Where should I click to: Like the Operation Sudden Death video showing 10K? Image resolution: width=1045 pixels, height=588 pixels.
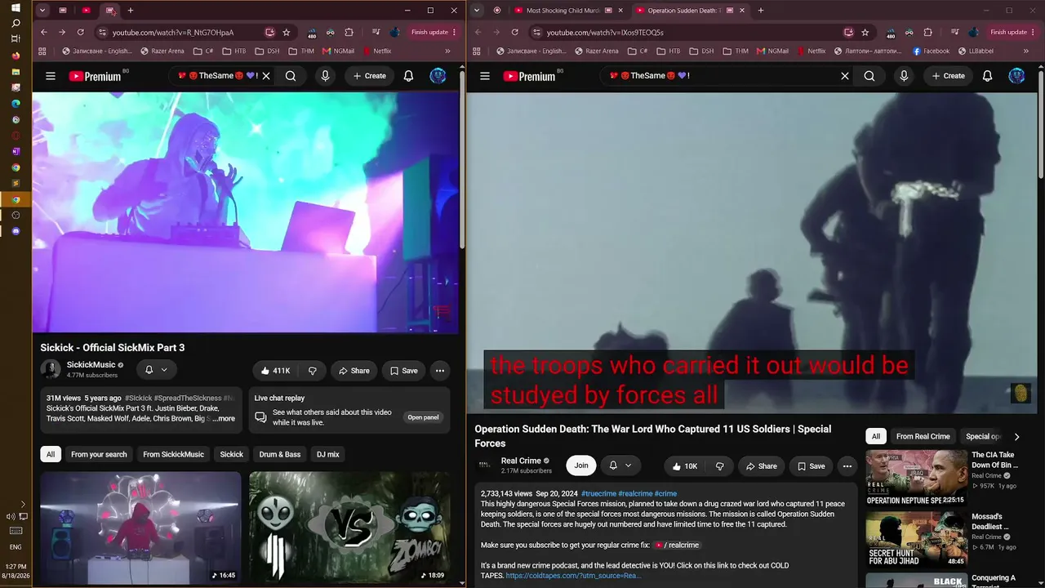point(685,466)
